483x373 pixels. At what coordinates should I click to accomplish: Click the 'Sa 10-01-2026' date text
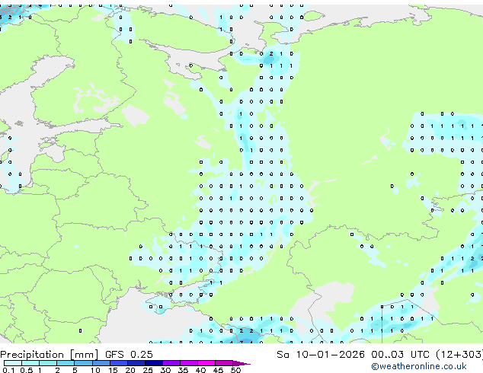tap(321, 355)
